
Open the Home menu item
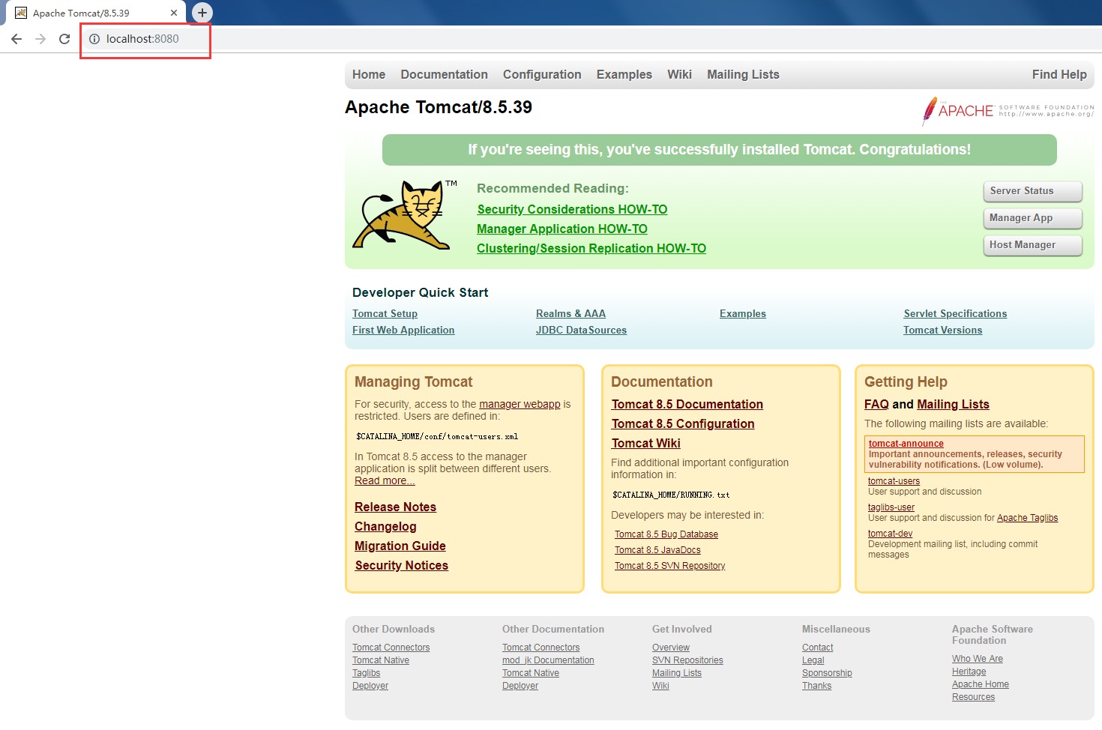tap(369, 74)
